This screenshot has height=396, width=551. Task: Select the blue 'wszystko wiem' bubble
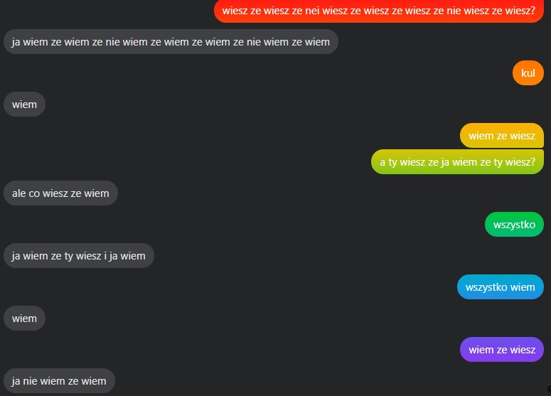point(501,287)
